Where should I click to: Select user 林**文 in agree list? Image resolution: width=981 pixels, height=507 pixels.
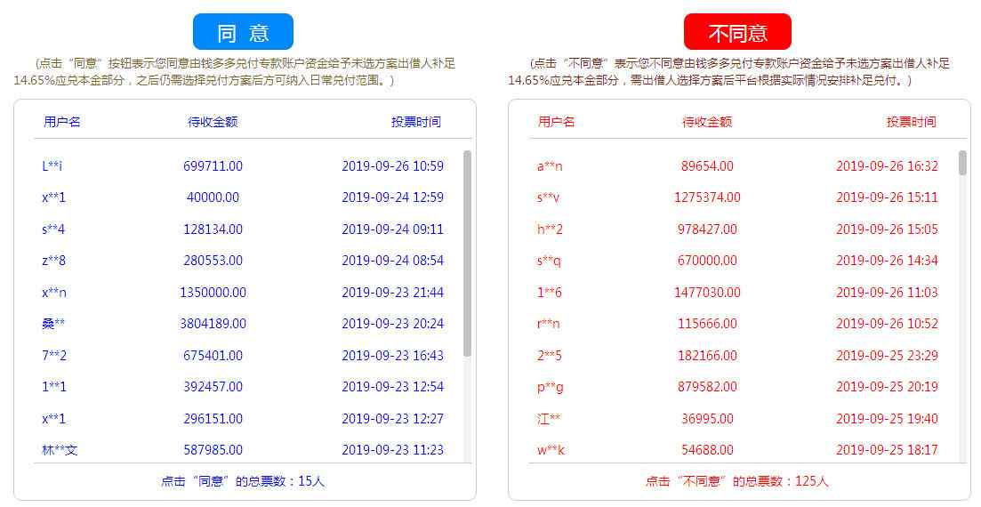60,450
